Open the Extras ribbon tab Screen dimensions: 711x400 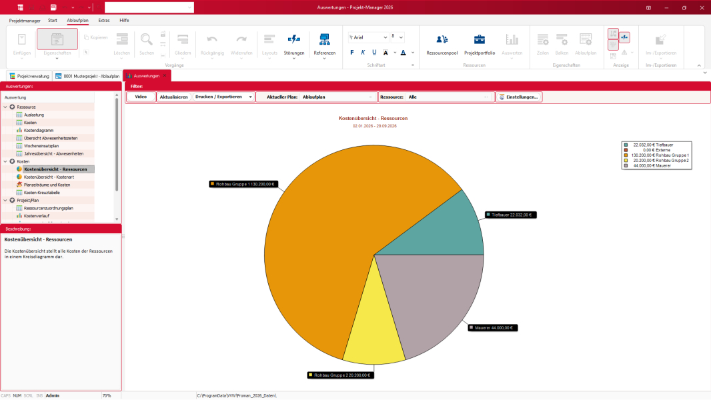pos(103,21)
